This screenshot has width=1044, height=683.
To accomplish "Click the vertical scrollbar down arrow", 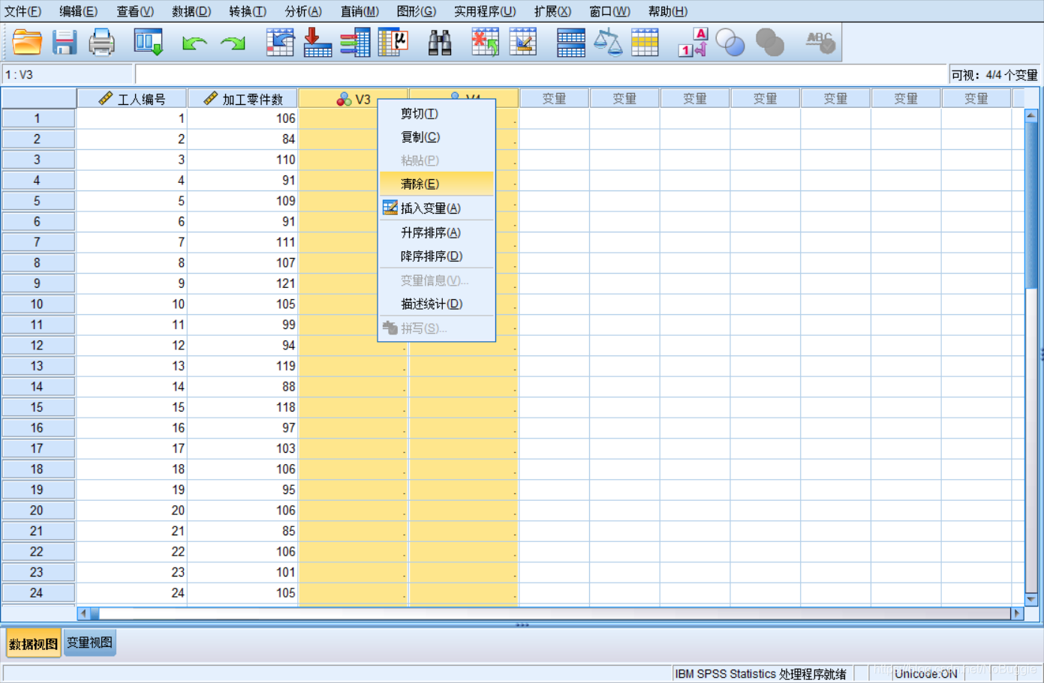I will pyautogui.click(x=1031, y=599).
